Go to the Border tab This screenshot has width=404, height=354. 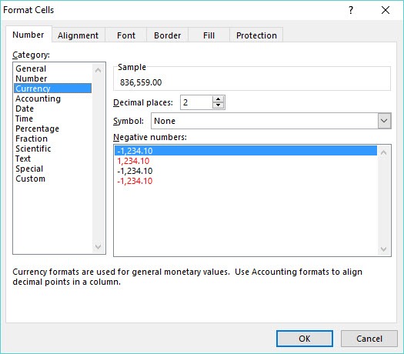[x=168, y=35]
